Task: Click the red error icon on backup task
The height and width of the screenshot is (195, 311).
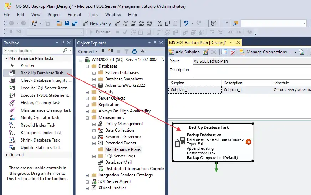Action: [x=249, y=142]
